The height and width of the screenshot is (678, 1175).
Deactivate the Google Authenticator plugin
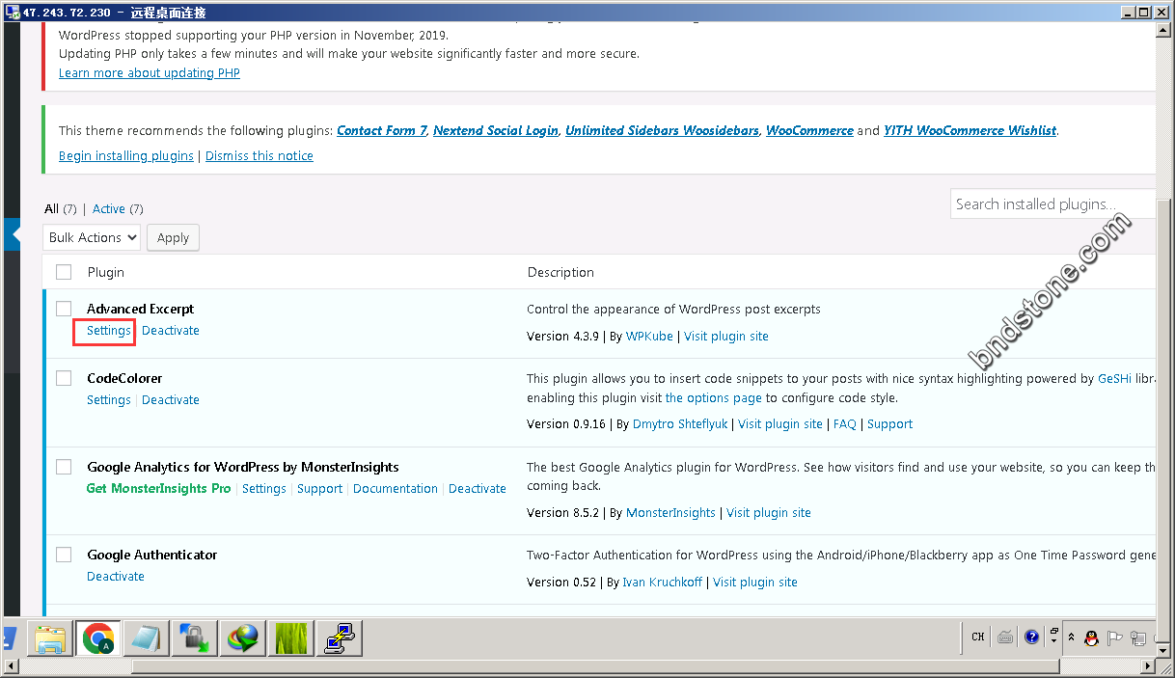pyautogui.click(x=116, y=576)
